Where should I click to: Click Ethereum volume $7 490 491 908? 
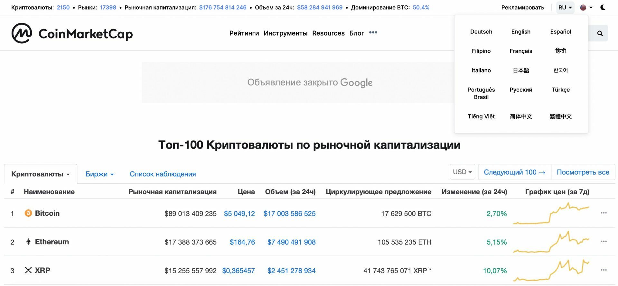[291, 242]
